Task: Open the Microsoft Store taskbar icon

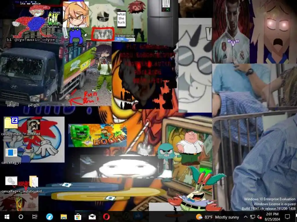Action: (78, 217)
